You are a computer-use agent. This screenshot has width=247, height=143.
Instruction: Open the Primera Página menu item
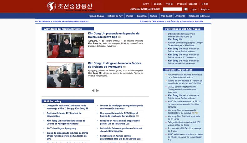point(96,16)
